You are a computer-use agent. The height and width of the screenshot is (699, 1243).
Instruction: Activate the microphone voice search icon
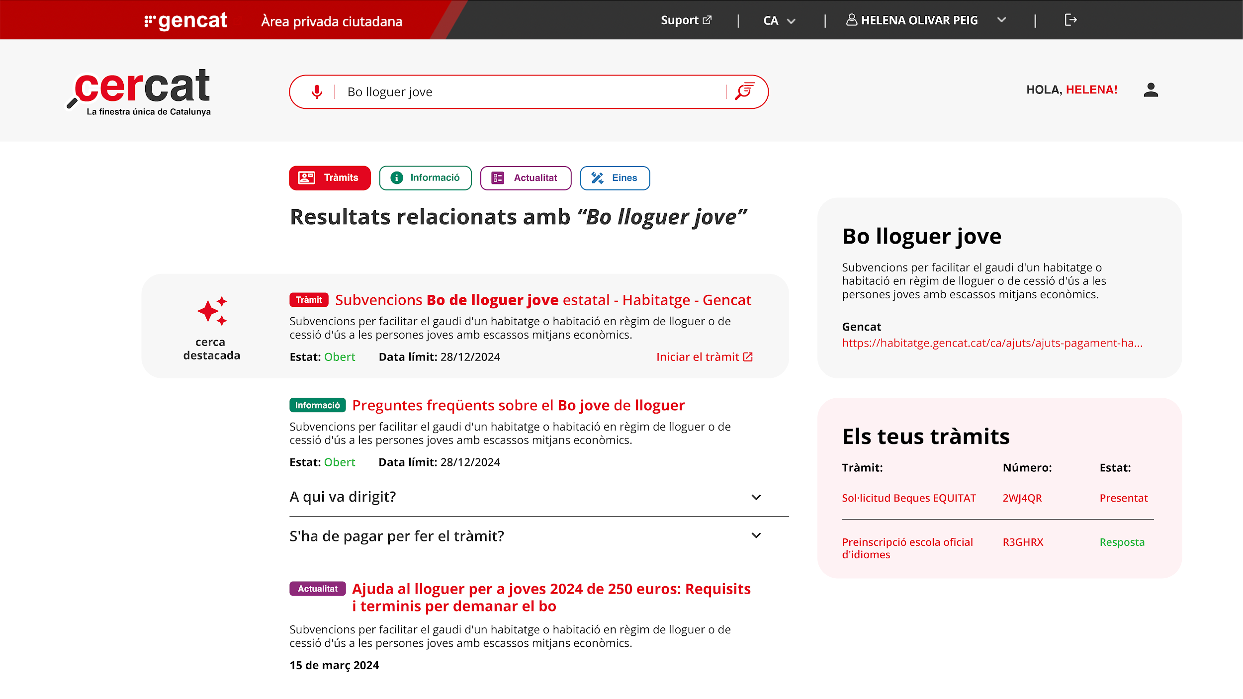click(317, 92)
